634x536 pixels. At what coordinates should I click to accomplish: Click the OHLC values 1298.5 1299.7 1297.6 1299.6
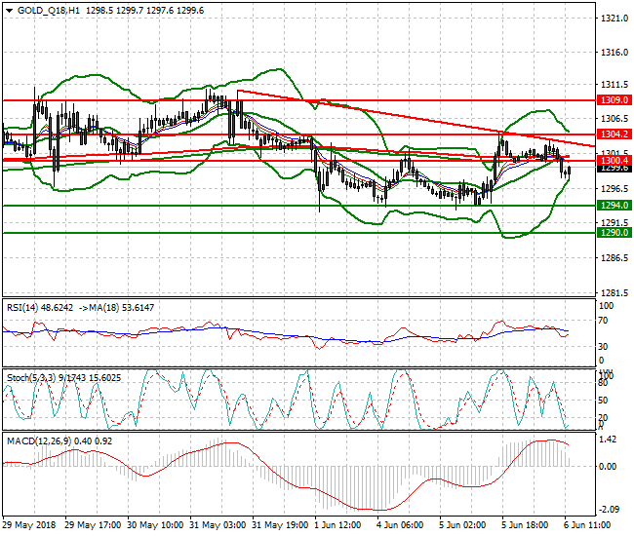[144, 11]
